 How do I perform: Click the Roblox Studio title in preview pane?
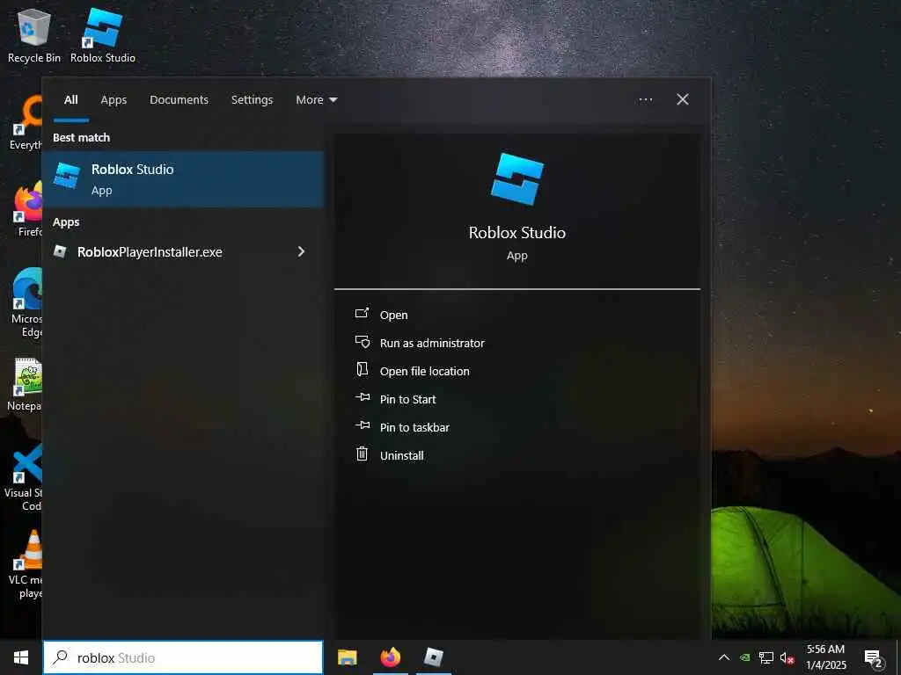(517, 232)
